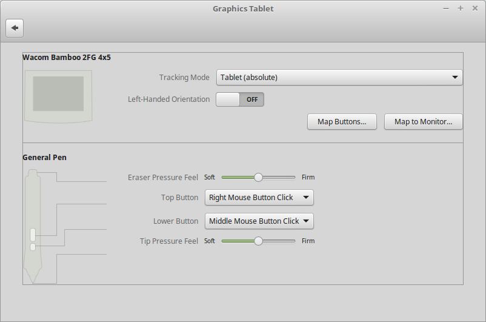Viewport: 486px width, 322px height.
Task: Toggle Left-Handed Orientation switch
Action: click(240, 99)
